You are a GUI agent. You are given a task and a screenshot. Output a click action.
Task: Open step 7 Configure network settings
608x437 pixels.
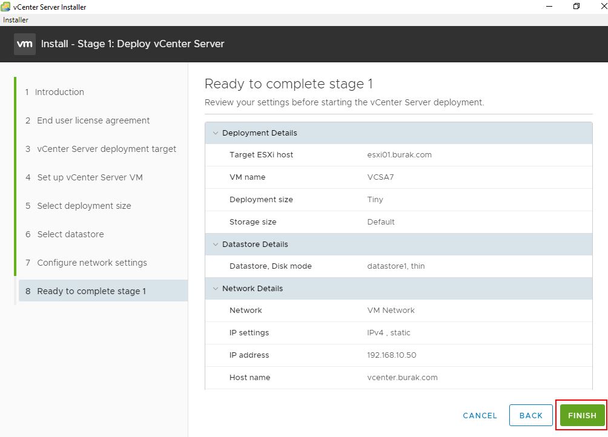tap(86, 263)
